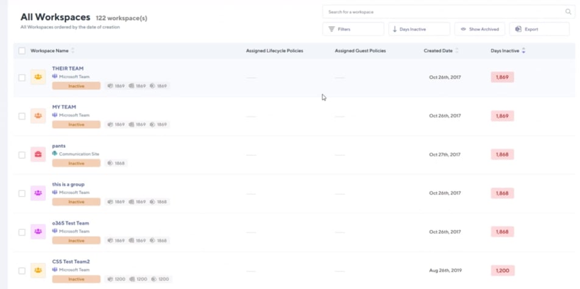Click the Inactive badge for THEIR TEAM

[76, 86]
